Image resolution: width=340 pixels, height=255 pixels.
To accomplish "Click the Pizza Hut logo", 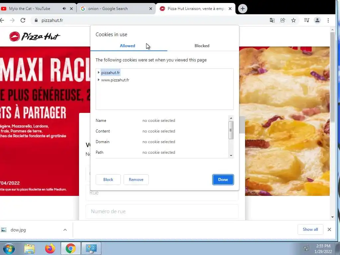I will coord(35,37).
